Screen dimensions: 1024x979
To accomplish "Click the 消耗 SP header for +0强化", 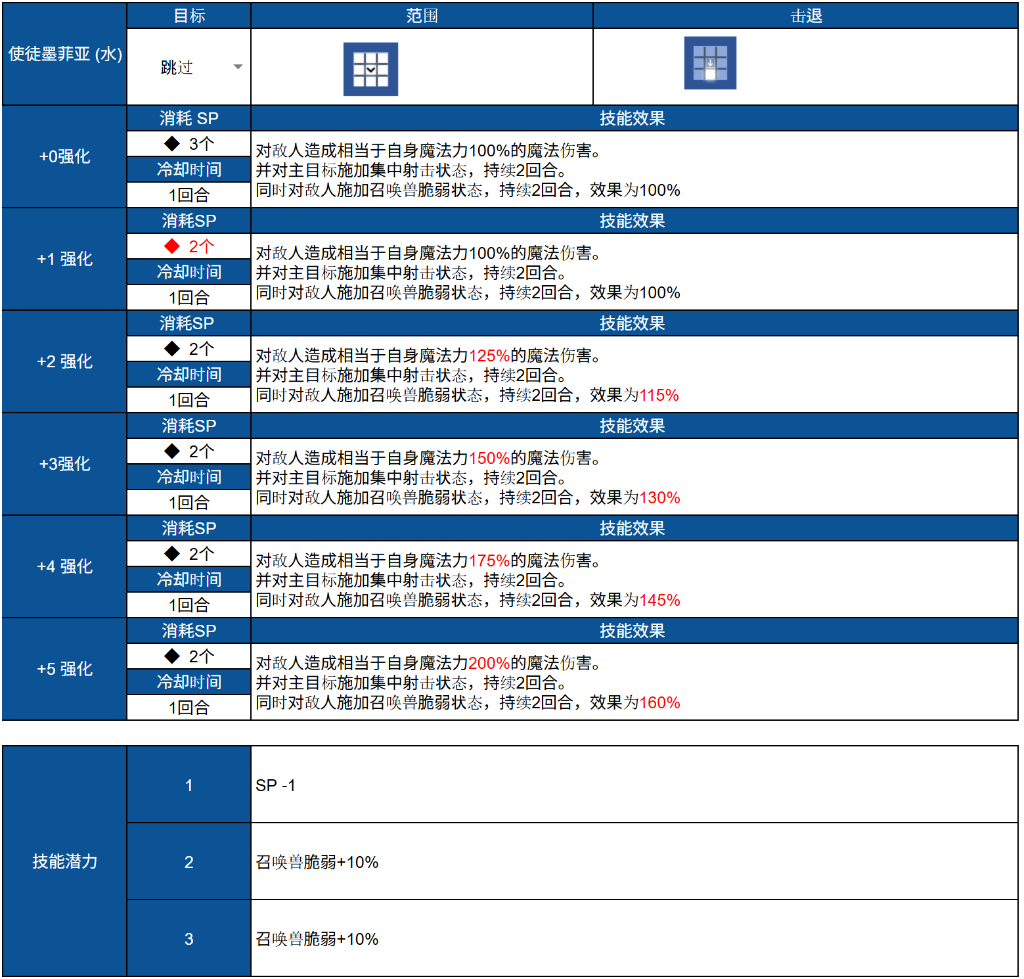I will (x=189, y=118).
